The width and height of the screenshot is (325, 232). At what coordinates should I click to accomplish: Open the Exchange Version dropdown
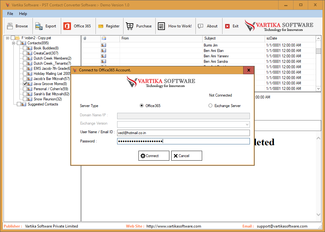pos(247,125)
